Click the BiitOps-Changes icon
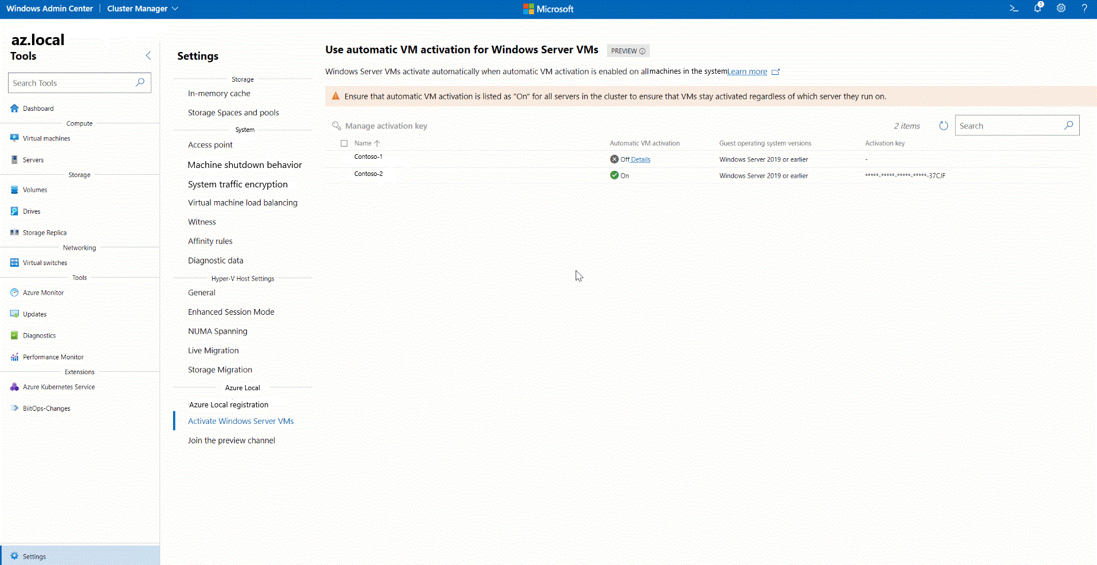This screenshot has width=1097, height=565. [x=14, y=408]
